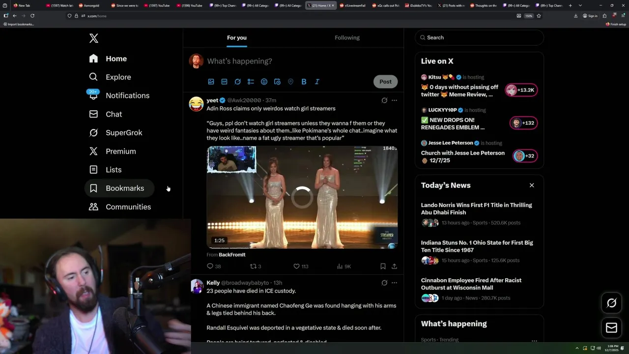The width and height of the screenshot is (629, 354).
Task: Open Home from the sidebar
Action: tap(108, 59)
